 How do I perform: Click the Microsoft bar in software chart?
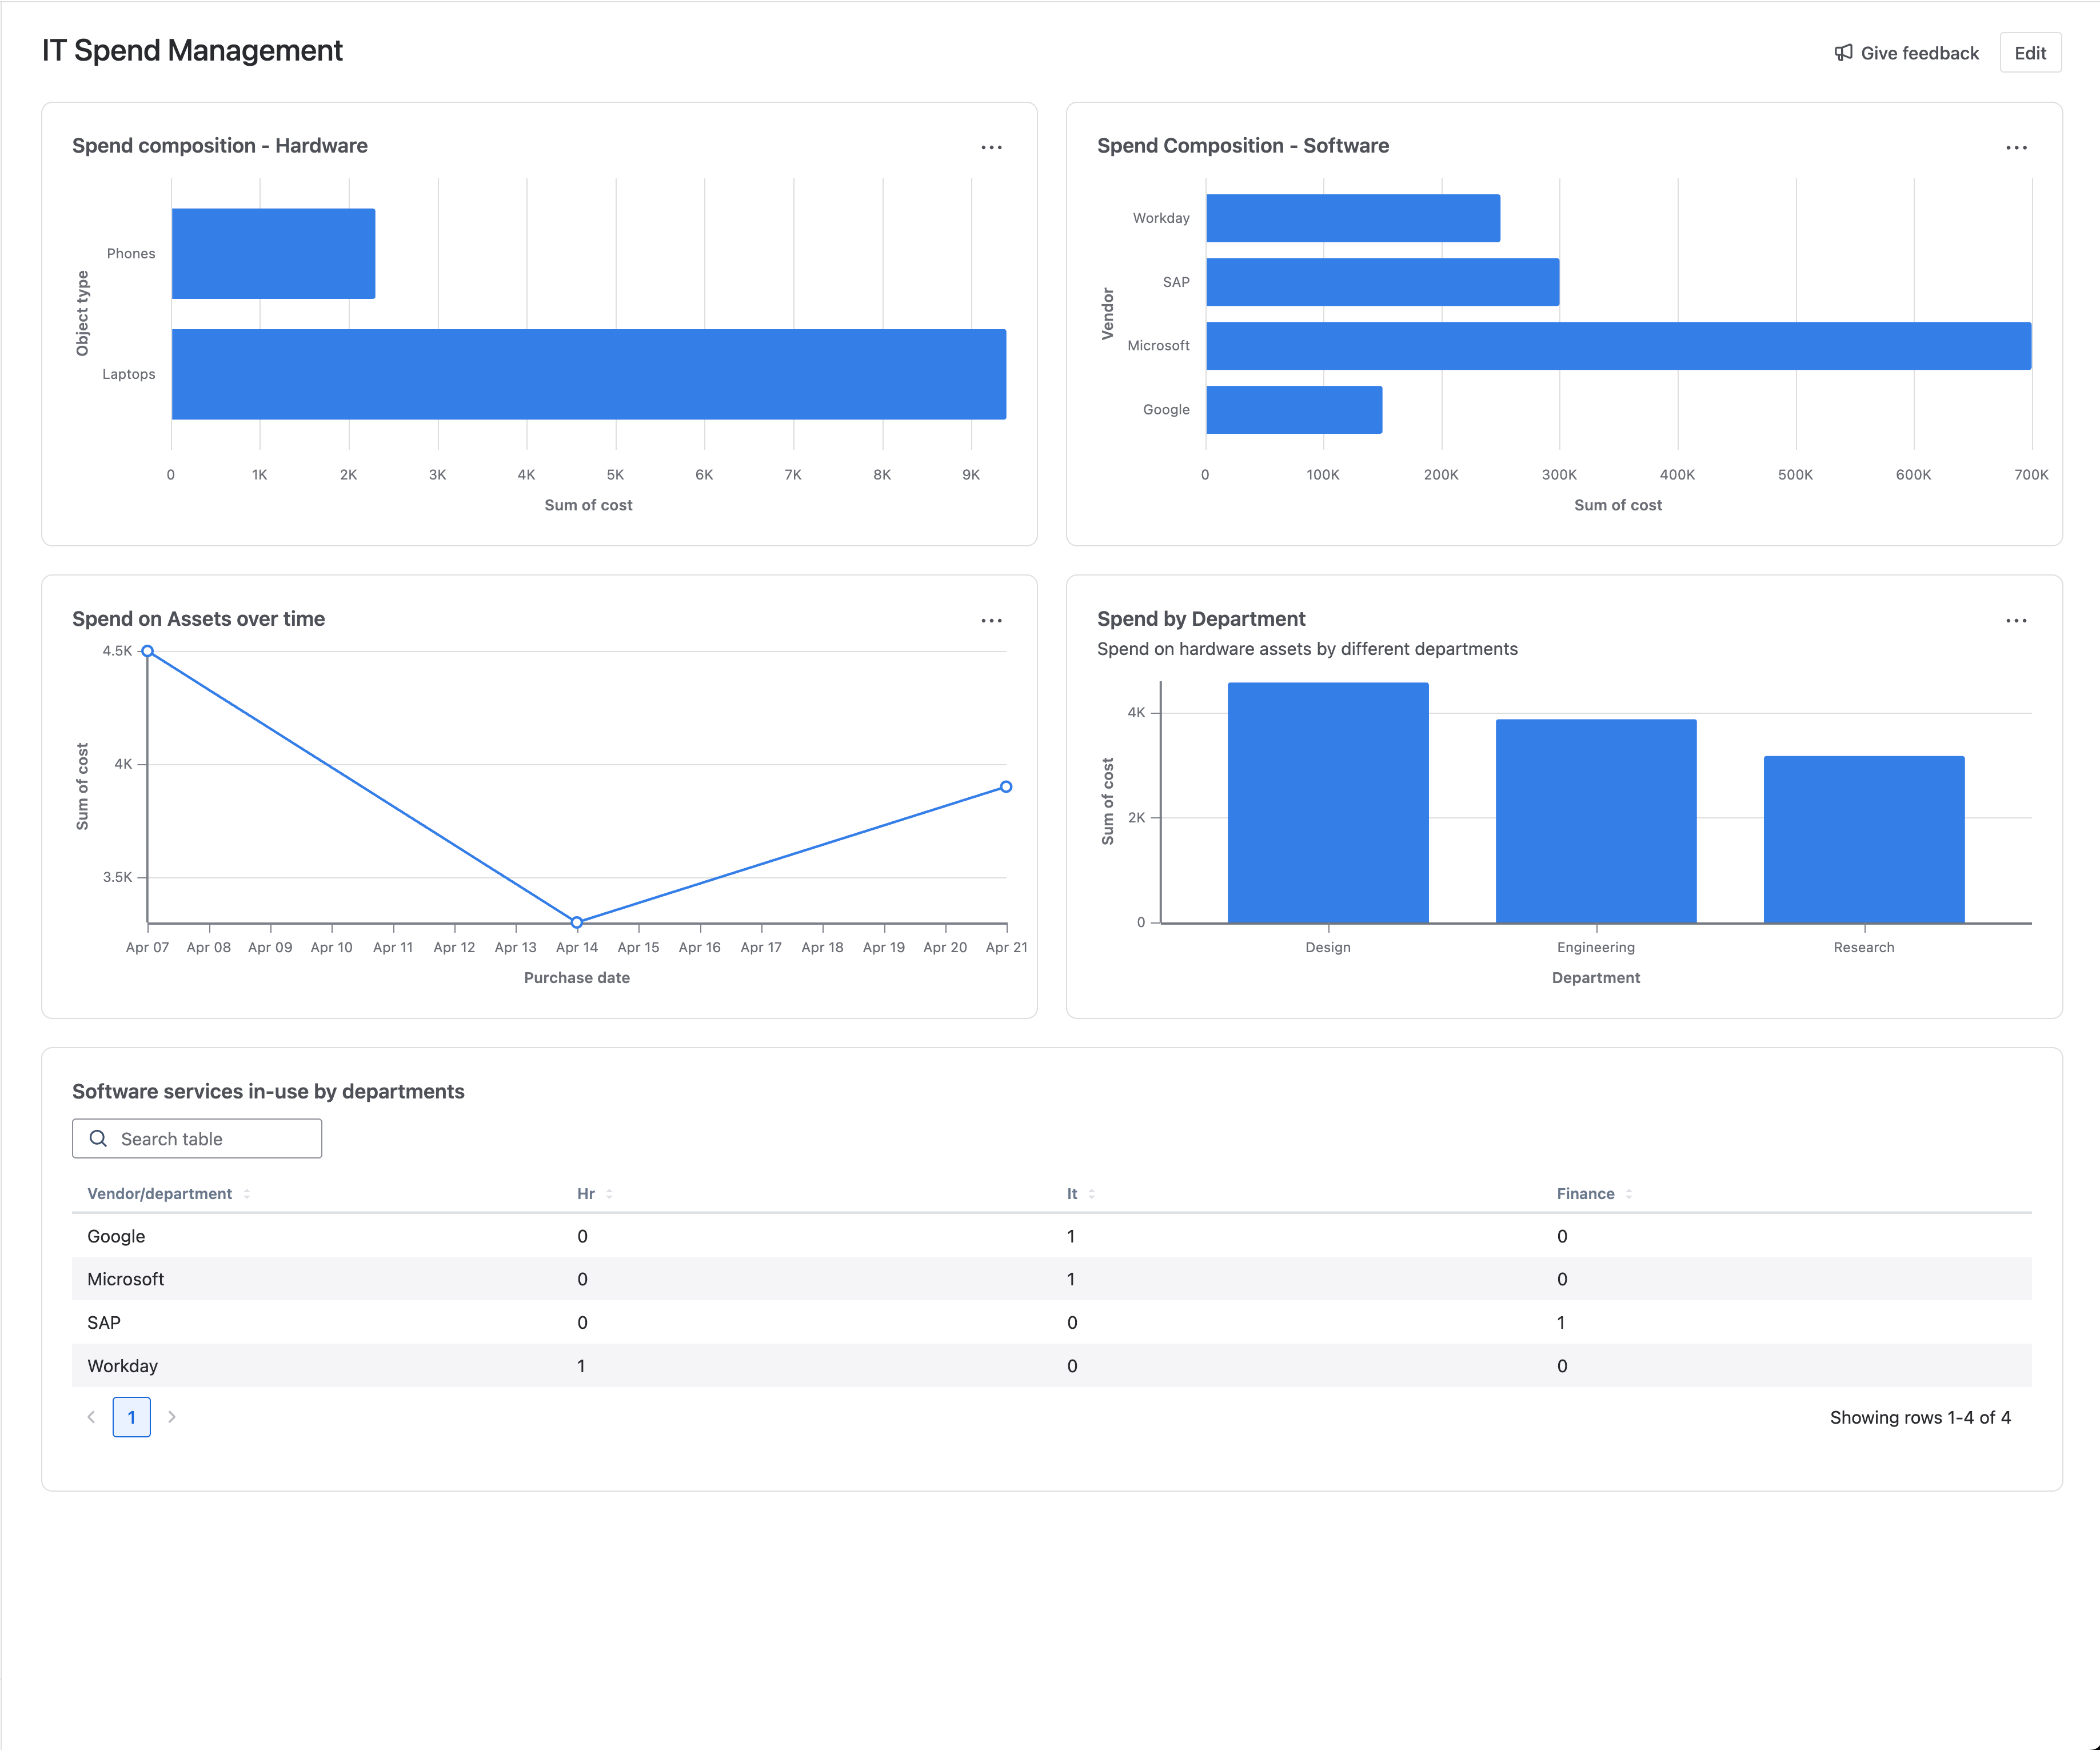tap(1618, 346)
